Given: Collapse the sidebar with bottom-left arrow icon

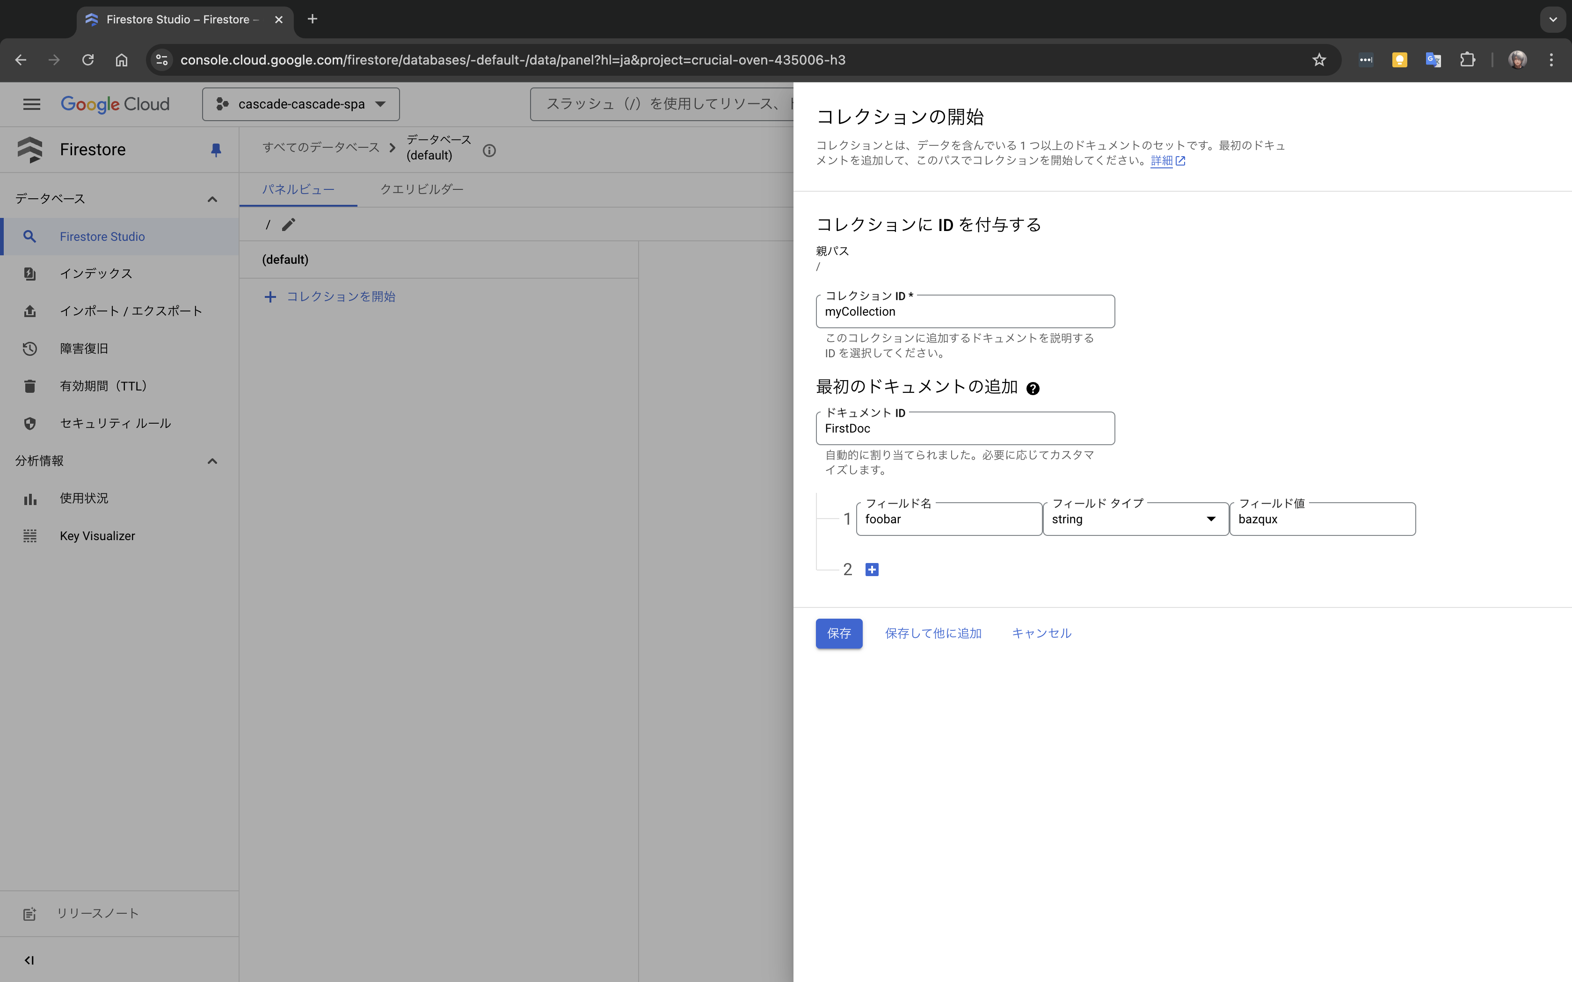Looking at the screenshot, I should coord(29,960).
